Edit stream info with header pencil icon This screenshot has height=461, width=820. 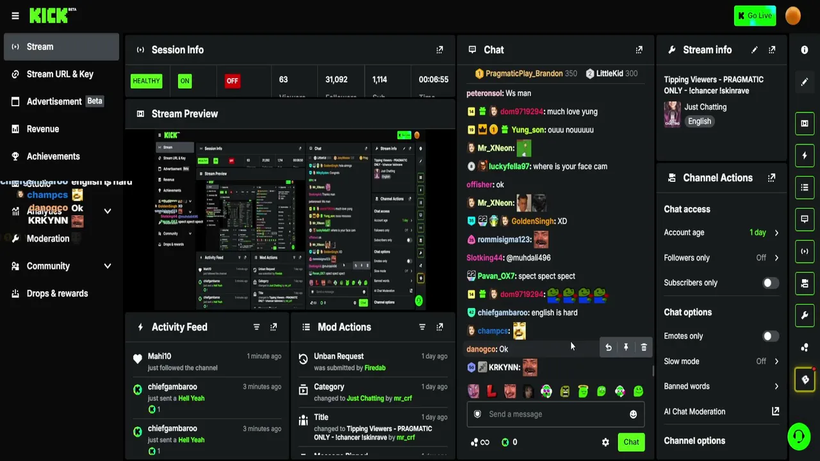click(755, 50)
